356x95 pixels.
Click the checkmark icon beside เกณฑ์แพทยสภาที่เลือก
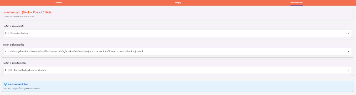click(5, 84)
